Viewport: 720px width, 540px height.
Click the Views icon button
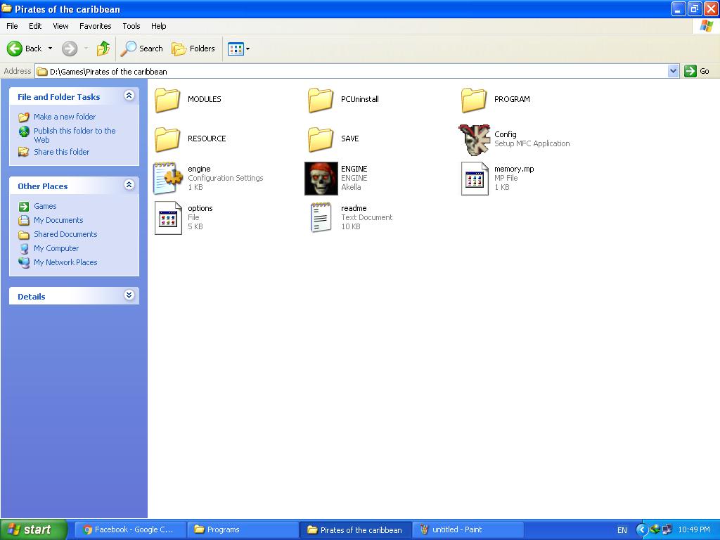pos(236,49)
